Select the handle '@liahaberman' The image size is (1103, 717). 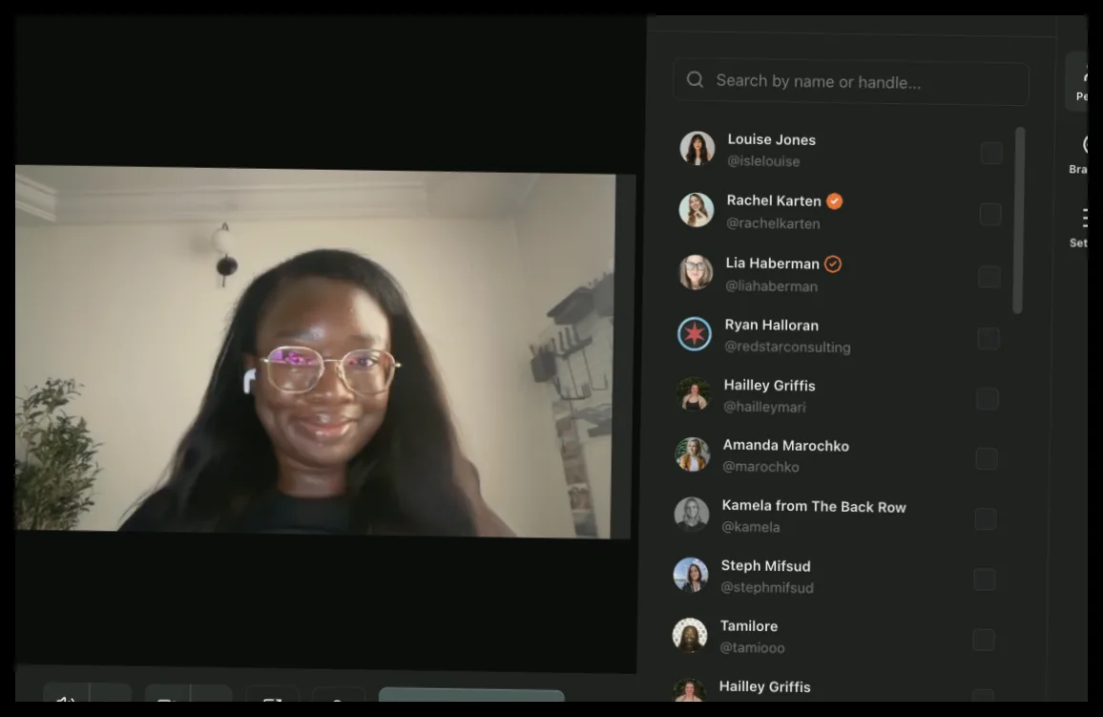coord(772,286)
